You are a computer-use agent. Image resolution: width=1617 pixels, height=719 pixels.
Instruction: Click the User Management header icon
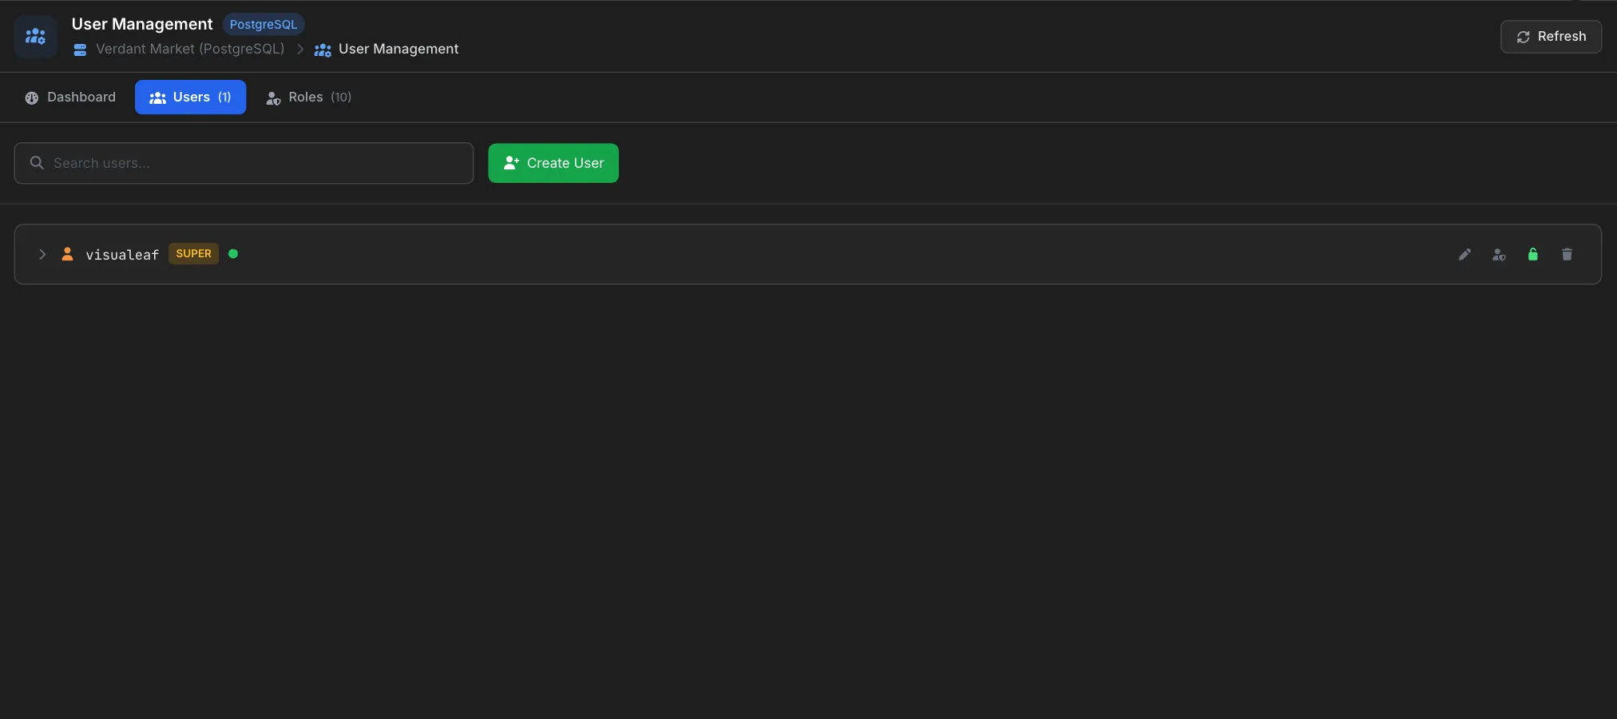[35, 36]
